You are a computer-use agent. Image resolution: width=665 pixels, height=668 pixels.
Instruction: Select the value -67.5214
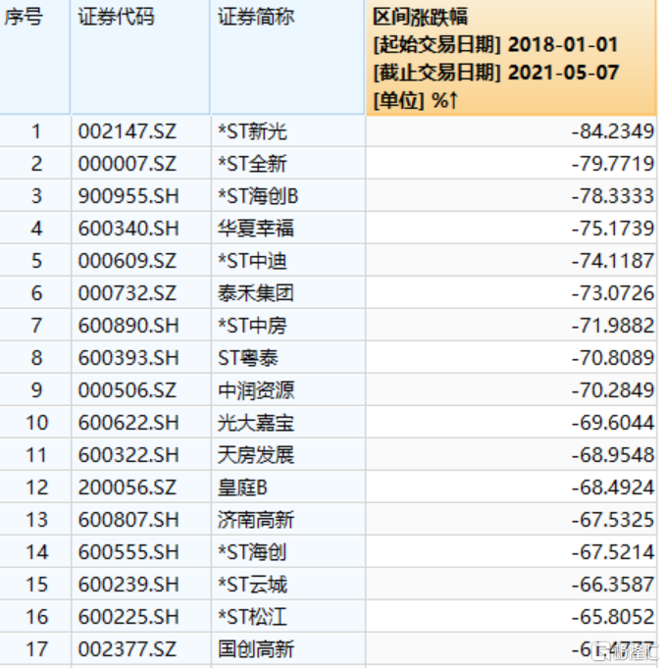(x=613, y=552)
